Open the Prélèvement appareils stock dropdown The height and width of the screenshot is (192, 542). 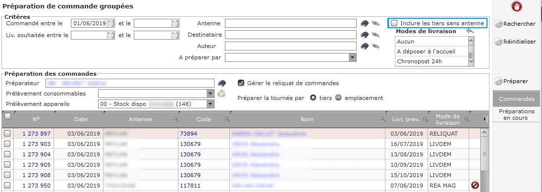(x=210, y=103)
